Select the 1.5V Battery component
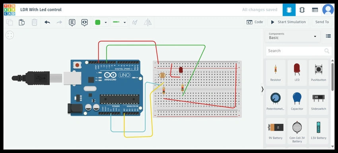The image size is (338, 153). click(319, 131)
